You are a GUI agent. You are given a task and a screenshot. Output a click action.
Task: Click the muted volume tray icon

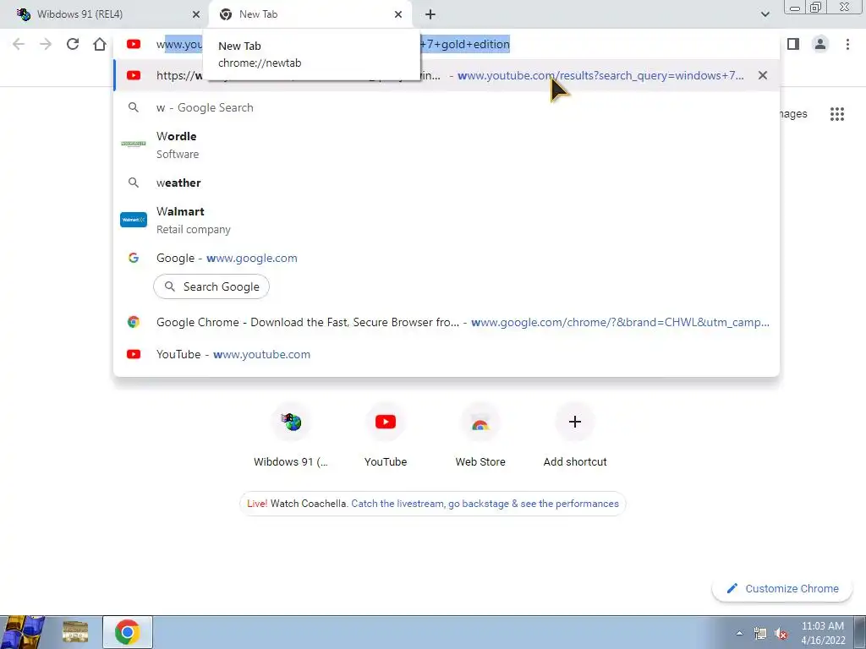[x=781, y=634]
